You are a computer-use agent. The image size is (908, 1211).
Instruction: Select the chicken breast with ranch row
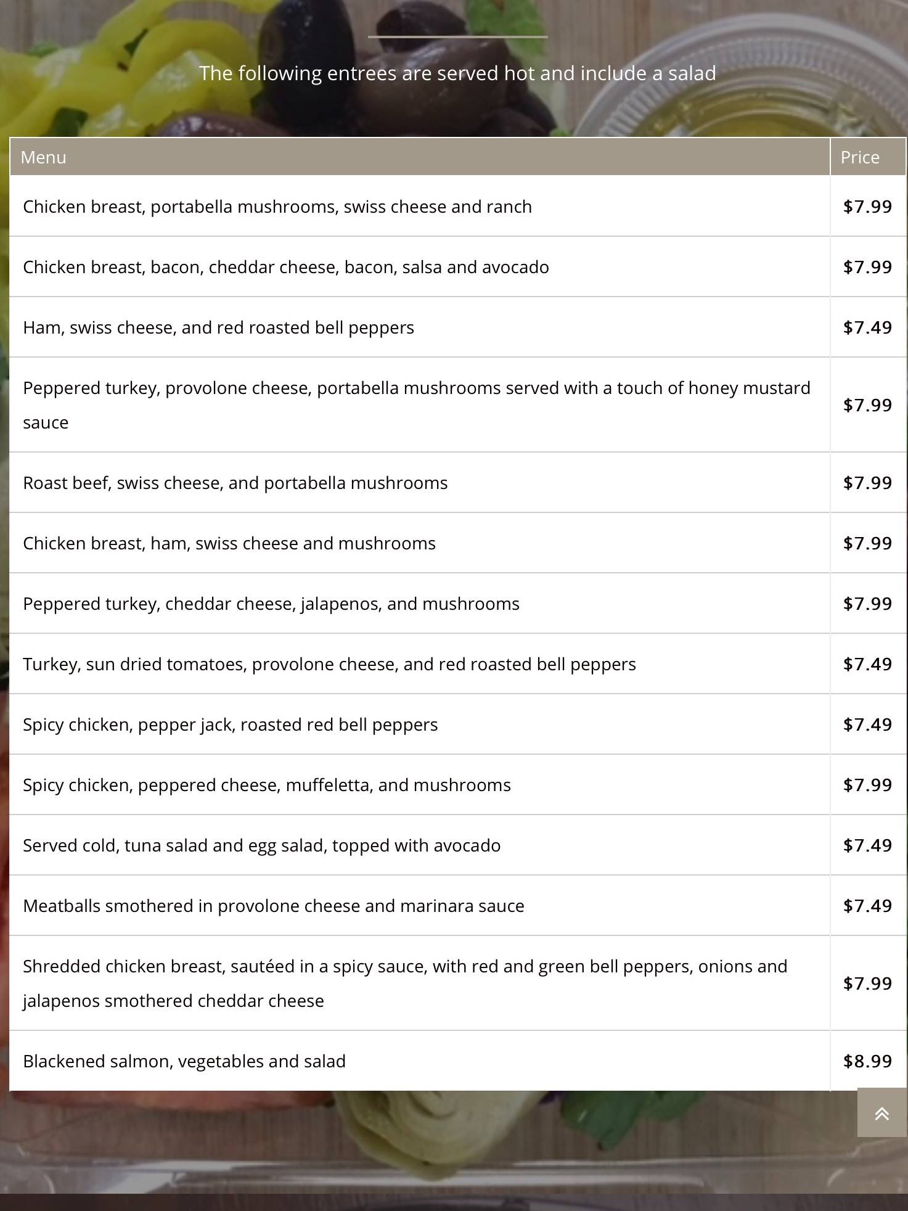[277, 207]
